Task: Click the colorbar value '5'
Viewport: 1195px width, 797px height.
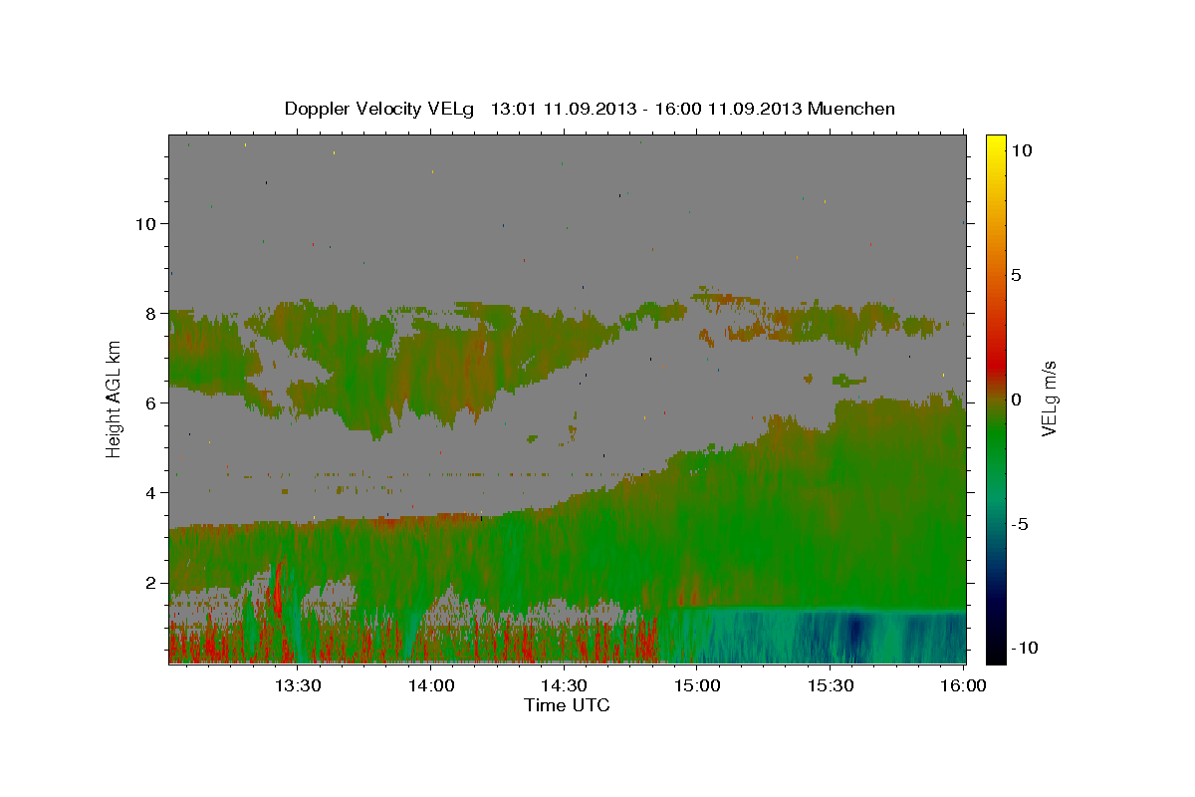Action: point(1017,275)
